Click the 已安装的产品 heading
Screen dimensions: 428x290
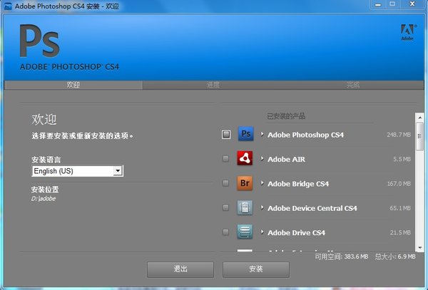pos(286,116)
